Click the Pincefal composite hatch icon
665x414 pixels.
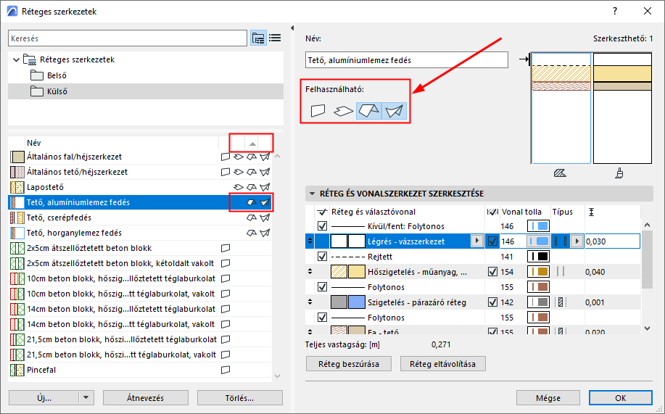[17, 370]
